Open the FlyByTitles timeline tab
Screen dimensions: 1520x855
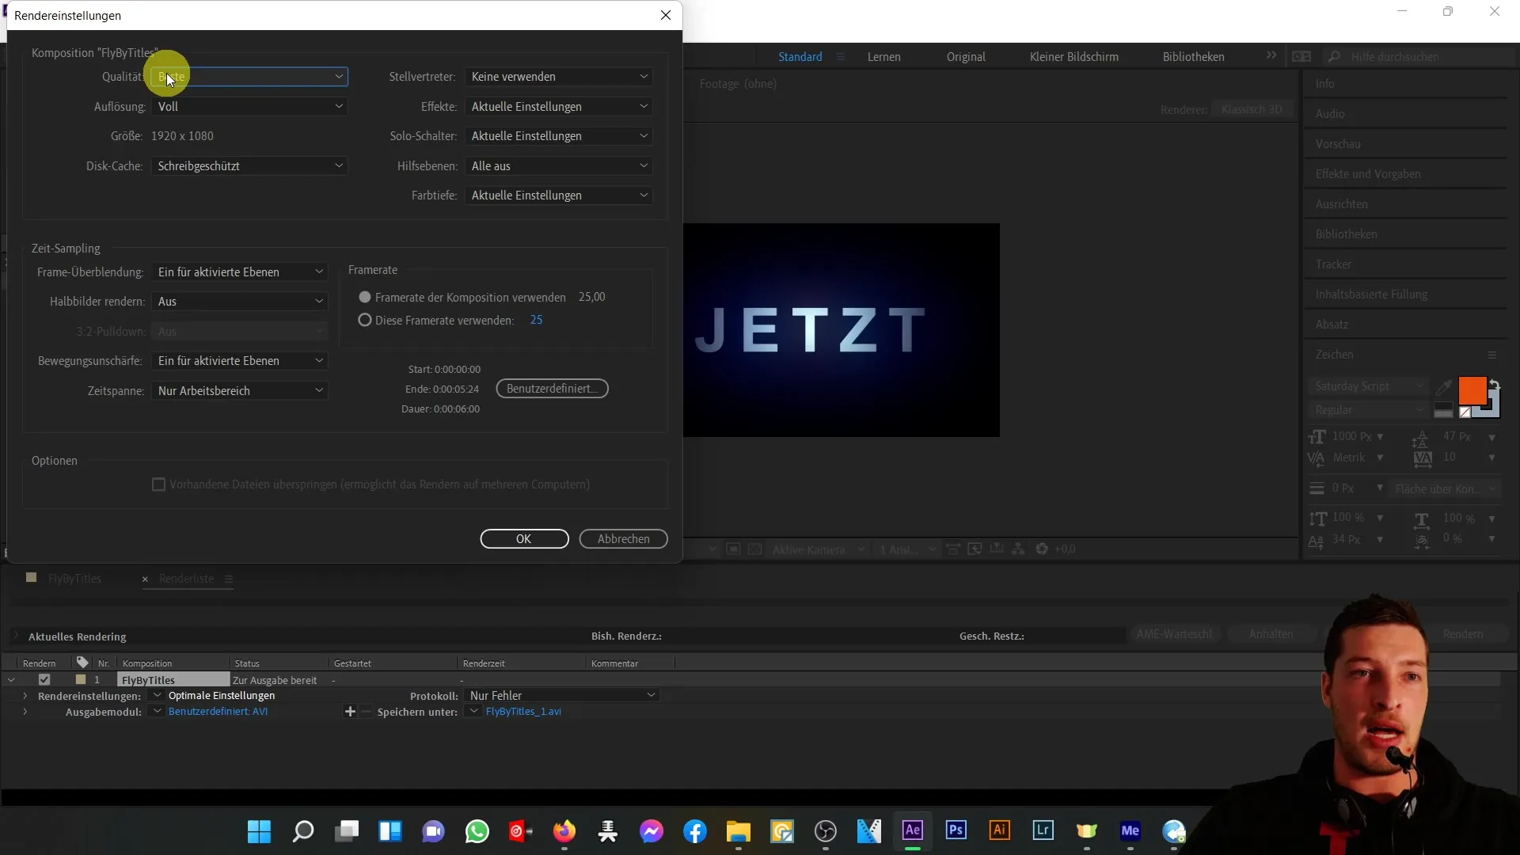click(x=74, y=579)
